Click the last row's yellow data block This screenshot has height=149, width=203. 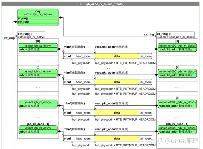(117, 139)
